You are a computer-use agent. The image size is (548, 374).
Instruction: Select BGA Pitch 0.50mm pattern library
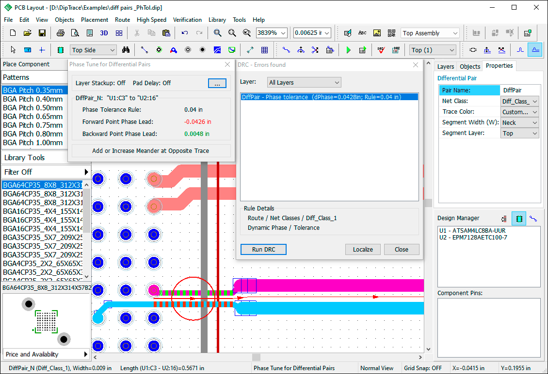click(x=33, y=108)
